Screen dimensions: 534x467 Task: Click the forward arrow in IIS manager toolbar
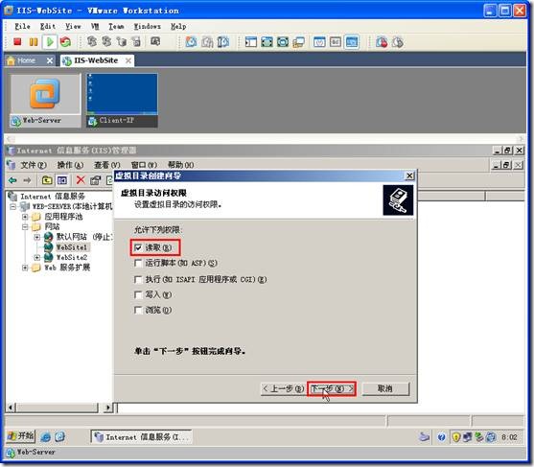tap(27, 180)
